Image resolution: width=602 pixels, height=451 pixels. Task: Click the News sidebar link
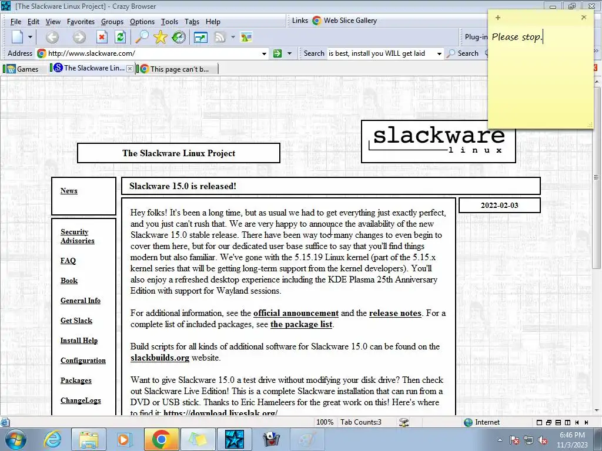click(69, 191)
